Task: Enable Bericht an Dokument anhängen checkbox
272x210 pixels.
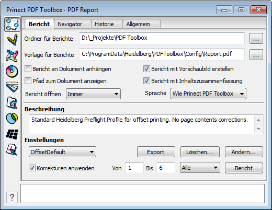Action: 28,69
